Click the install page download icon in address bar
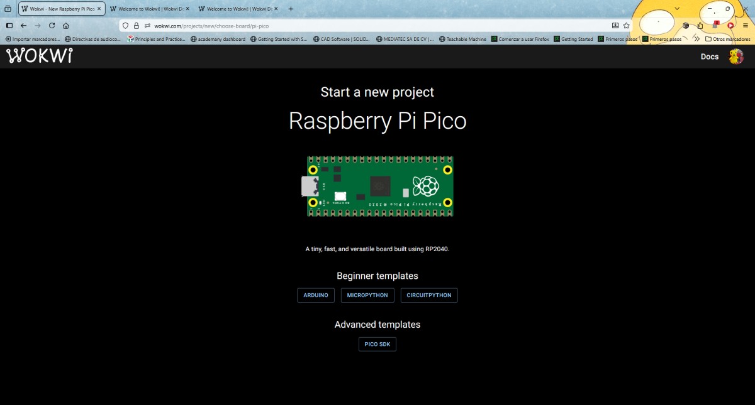The height and width of the screenshot is (405, 755). (615, 26)
